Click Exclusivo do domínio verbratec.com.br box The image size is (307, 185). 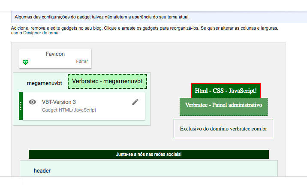(223, 129)
